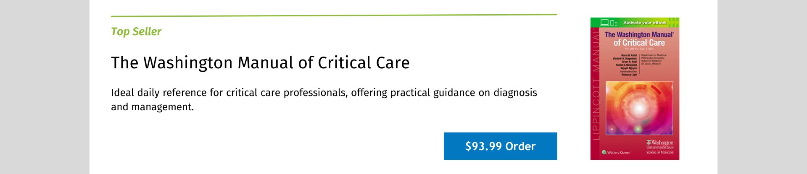The width and height of the screenshot is (807, 174).
Task: Click the green divider line above Top Seller
Action: coord(334,15)
